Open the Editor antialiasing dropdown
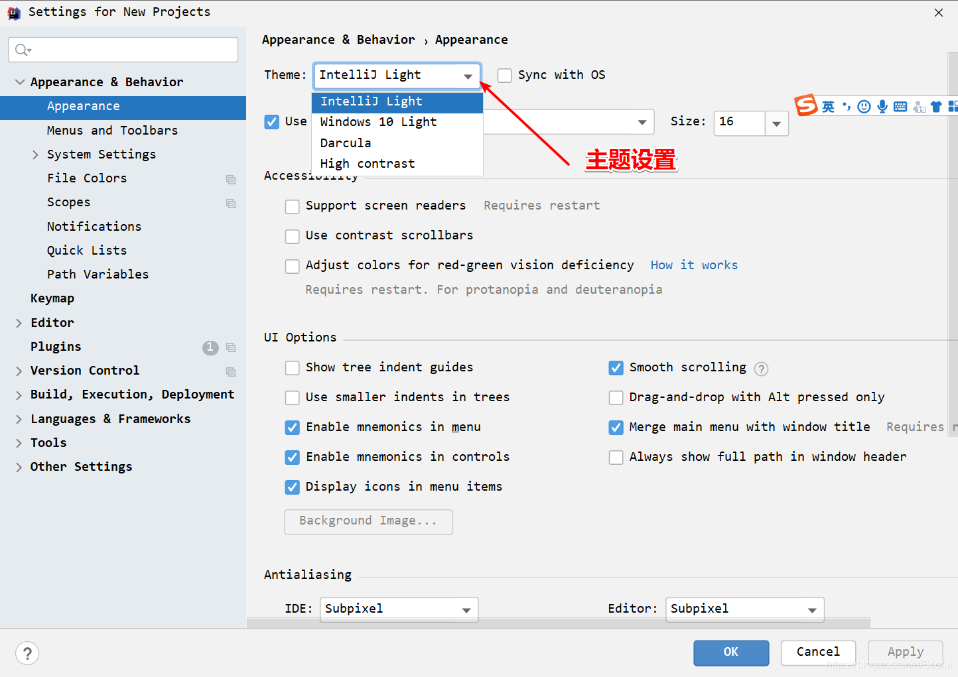 744,609
